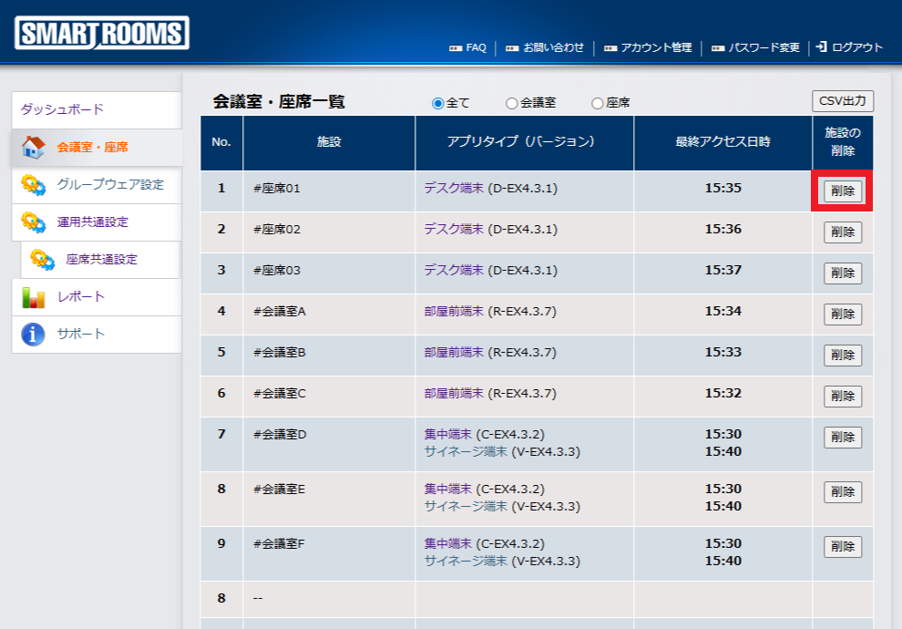Delete facility #座席01 with 削除 button

pos(842,191)
